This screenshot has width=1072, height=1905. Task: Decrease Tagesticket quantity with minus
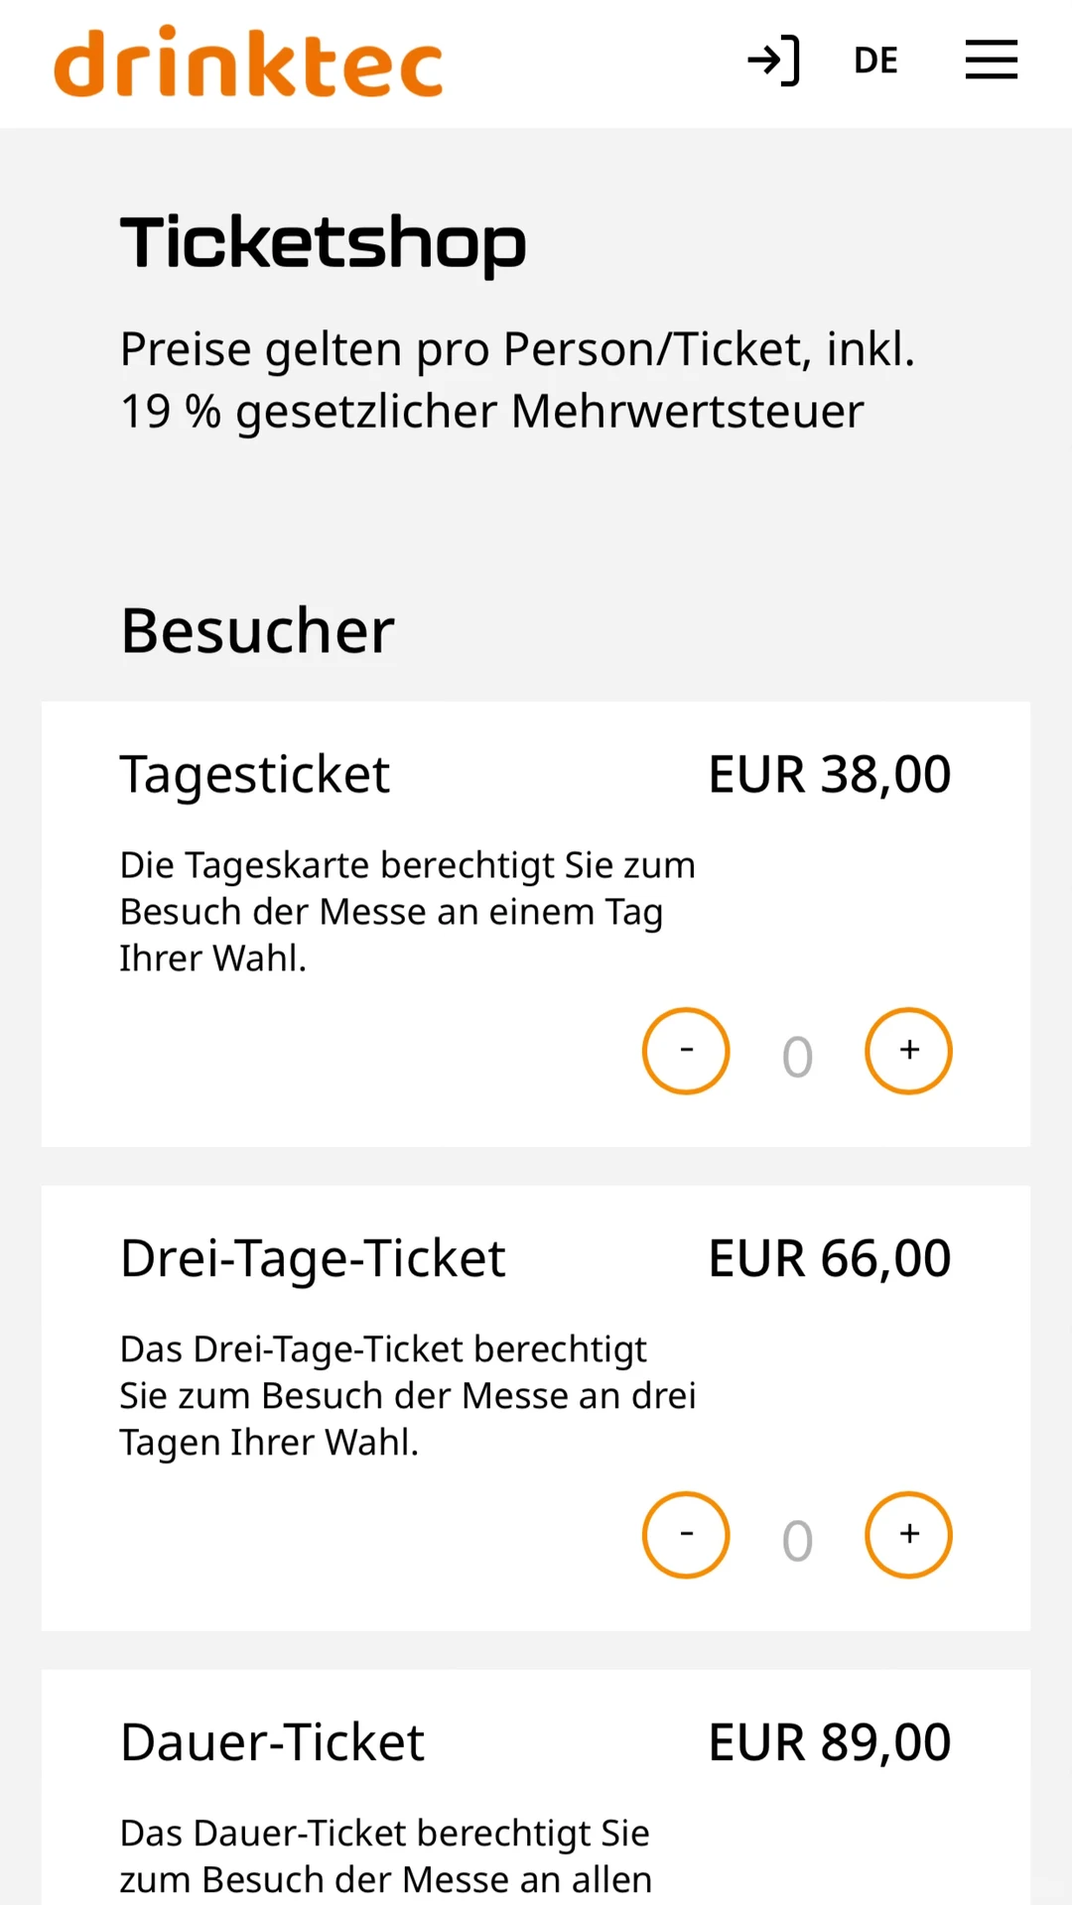click(x=686, y=1051)
